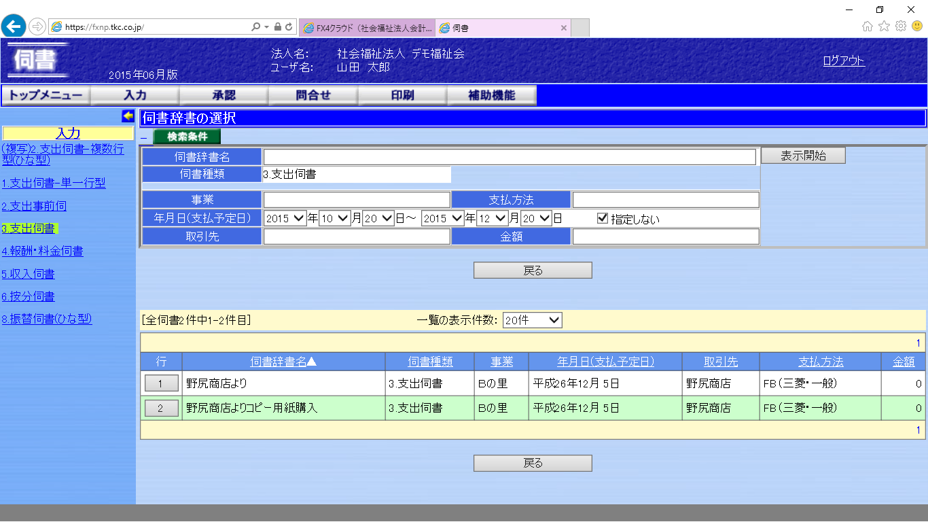Switch to FX4クラウド browser tab
The image size is (928, 522).
point(367,28)
